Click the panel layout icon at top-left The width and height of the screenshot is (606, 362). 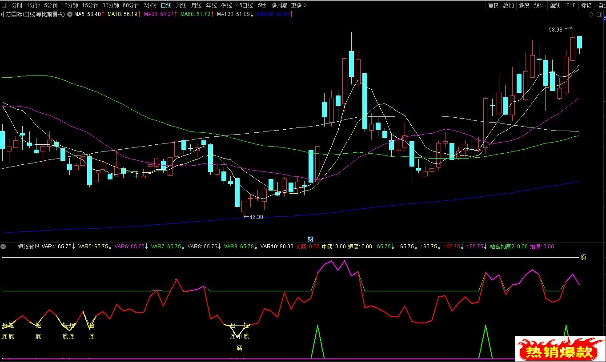pos(4,5)
